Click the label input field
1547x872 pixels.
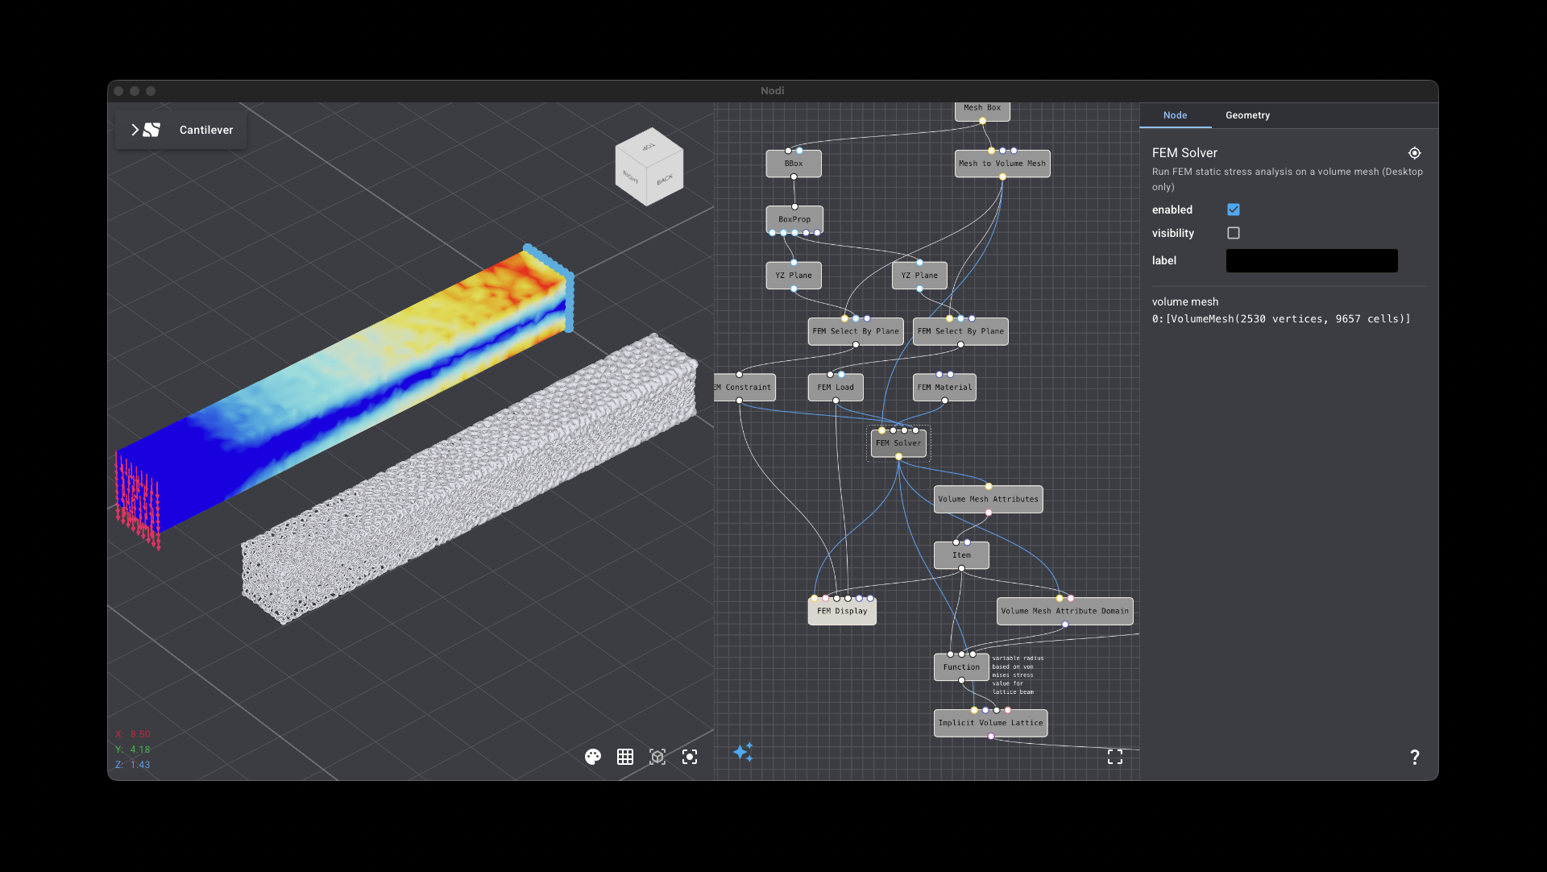point(1312,260)
